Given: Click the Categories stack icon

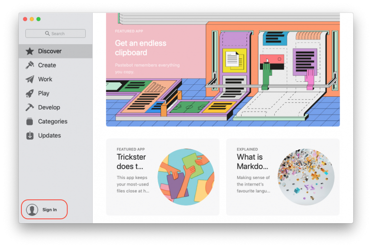Looking at the screenshot, I should tap(30, 121).
